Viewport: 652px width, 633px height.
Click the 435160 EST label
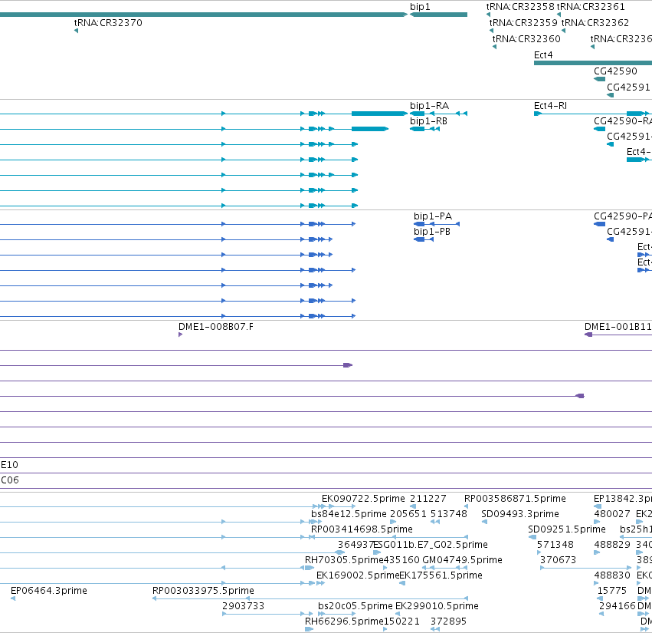[x=401, y=560]
